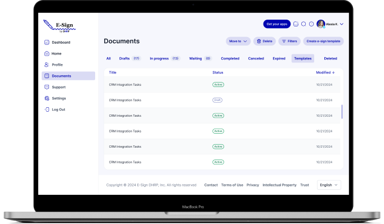The image size is (384, 224).
Task: Open the Waiting tab
Action: [200, 58]
